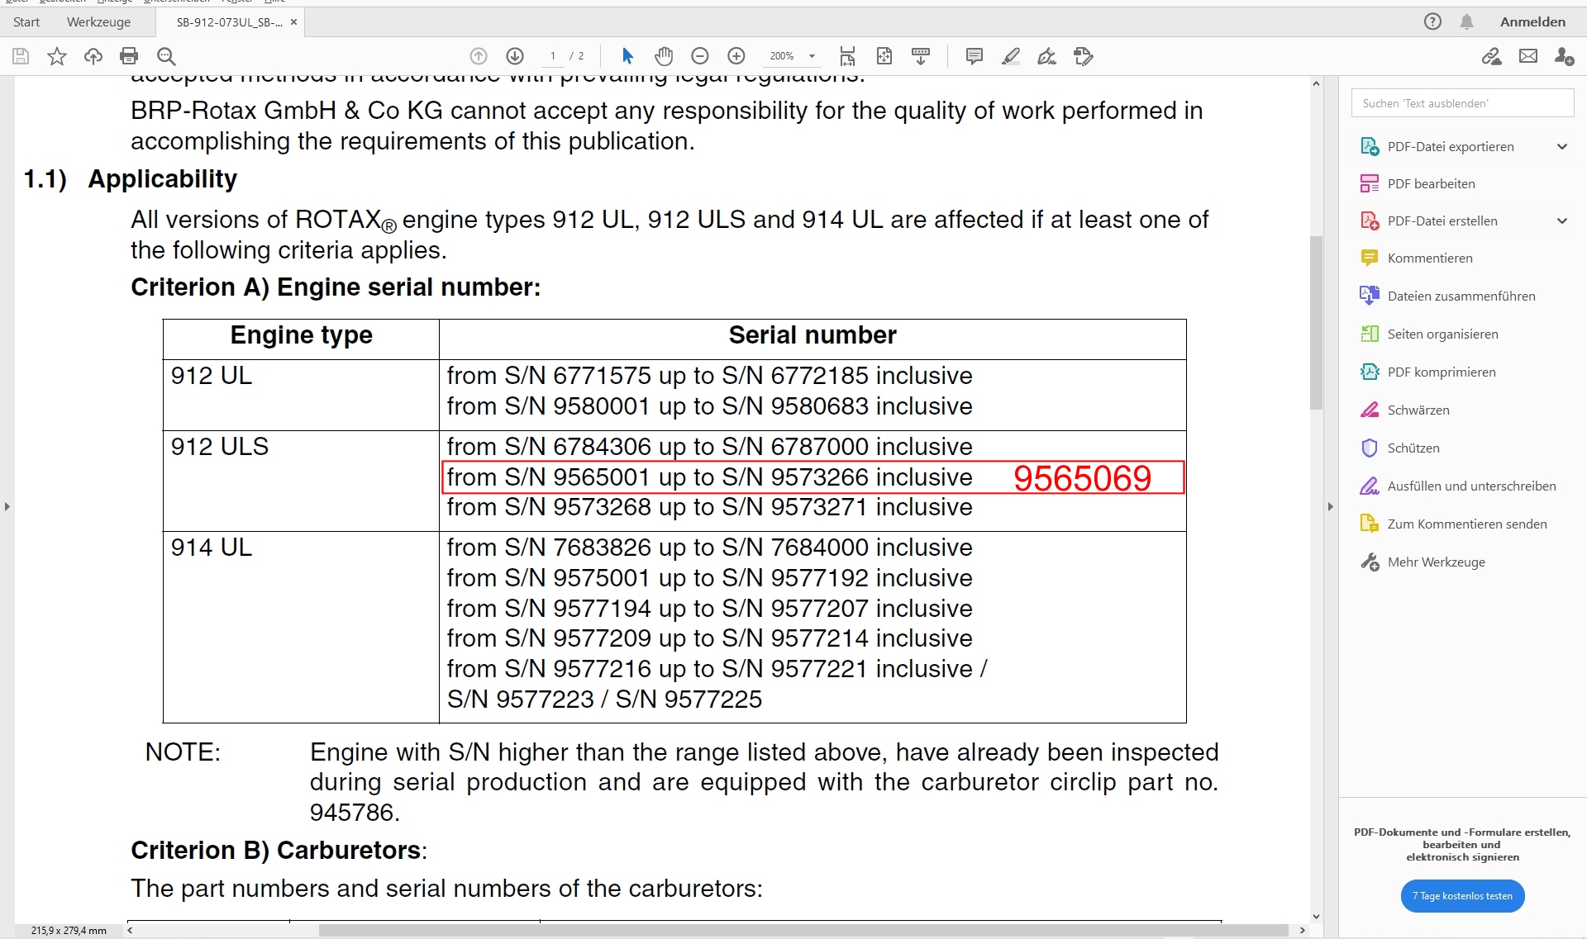The width and height of the screenshot is (1587, 939).
Task: Open the 200% zoom level dropdown
Action: click(812, 56)
